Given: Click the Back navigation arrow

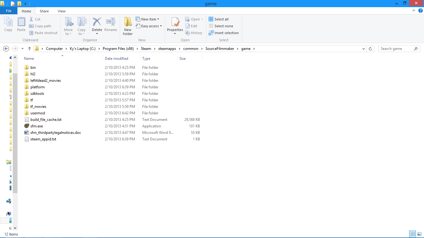Looking at the screenshot, I should pos(6,49).
